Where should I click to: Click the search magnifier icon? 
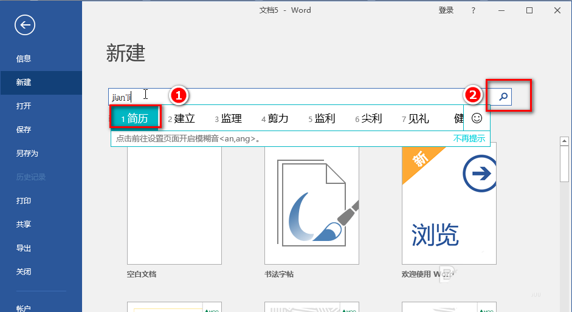(503, 97)
